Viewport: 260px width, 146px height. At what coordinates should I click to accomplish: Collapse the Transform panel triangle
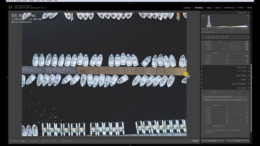tap(249, 88)
